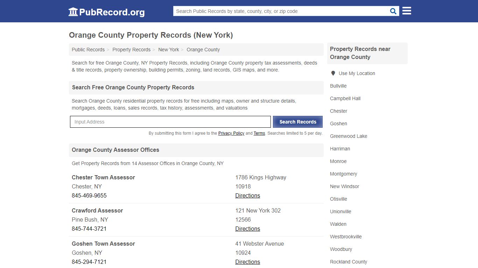Select Campbell Hall nearby location
Screen dimensions: 478x268
tap(345, 98)
